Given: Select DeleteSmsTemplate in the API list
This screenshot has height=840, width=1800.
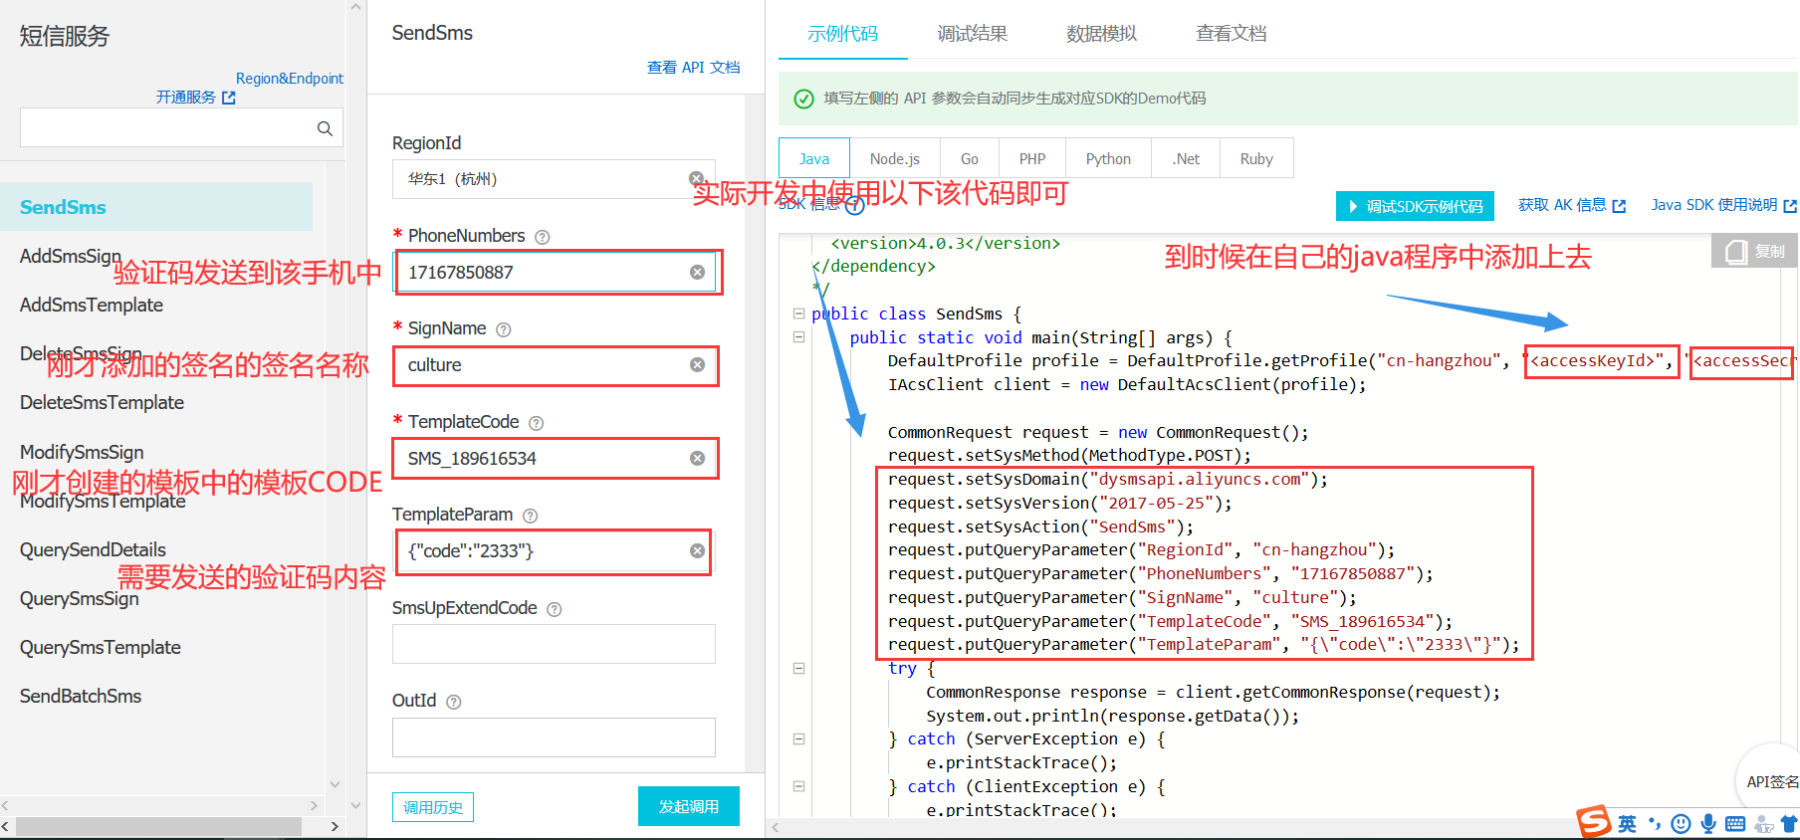Looking at the screenshot, I should 102,403.
